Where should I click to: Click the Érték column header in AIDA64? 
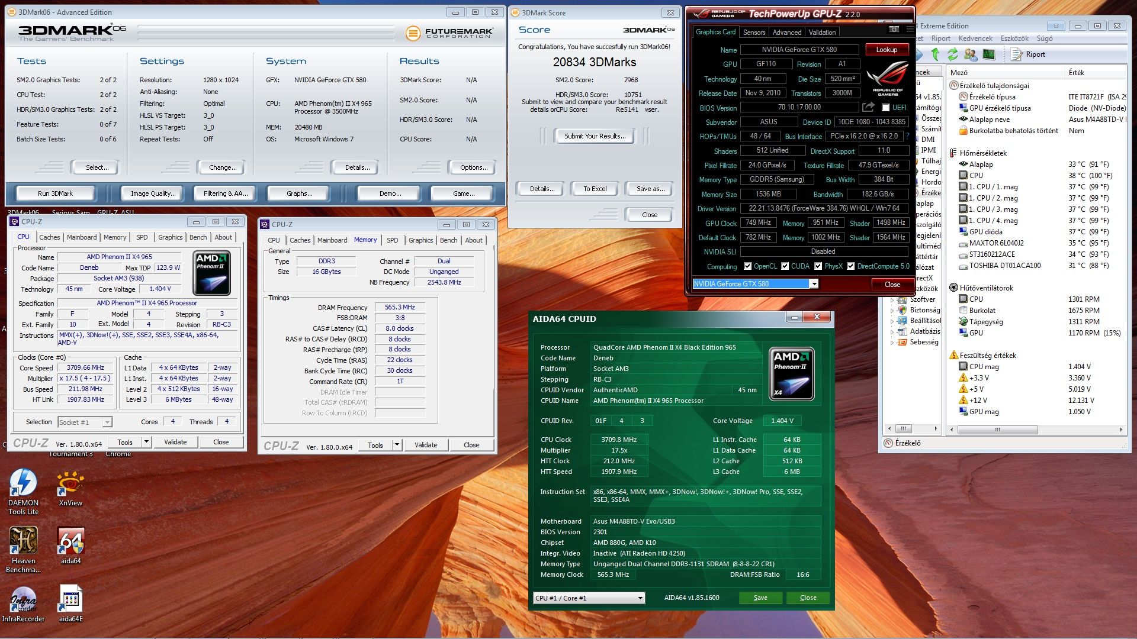(1096, 72)
